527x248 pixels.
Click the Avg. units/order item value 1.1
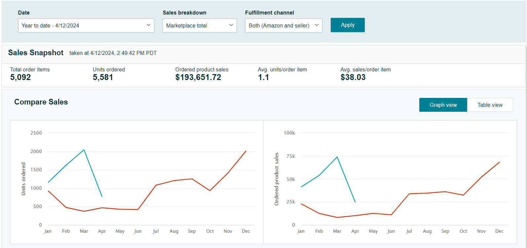[x=263, y=77]
